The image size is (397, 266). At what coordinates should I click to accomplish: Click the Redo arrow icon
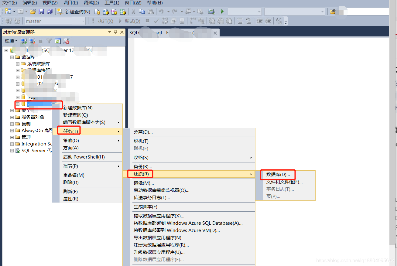point(174,12)
